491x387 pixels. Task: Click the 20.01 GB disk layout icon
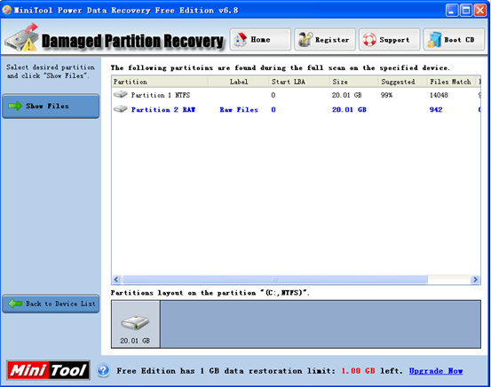coord(135,323)
